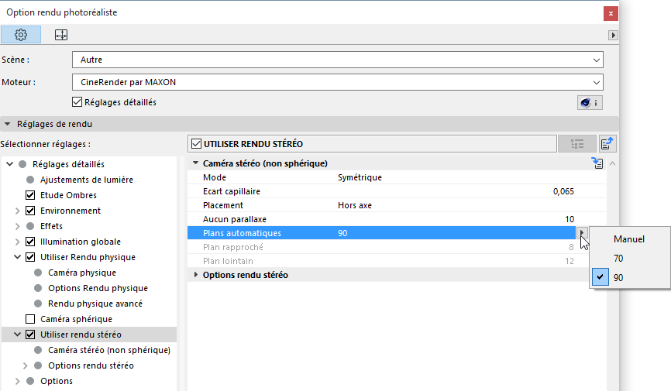Uncheck UTILISER RENDU STÉRÉO checkbox

(196, 143)
